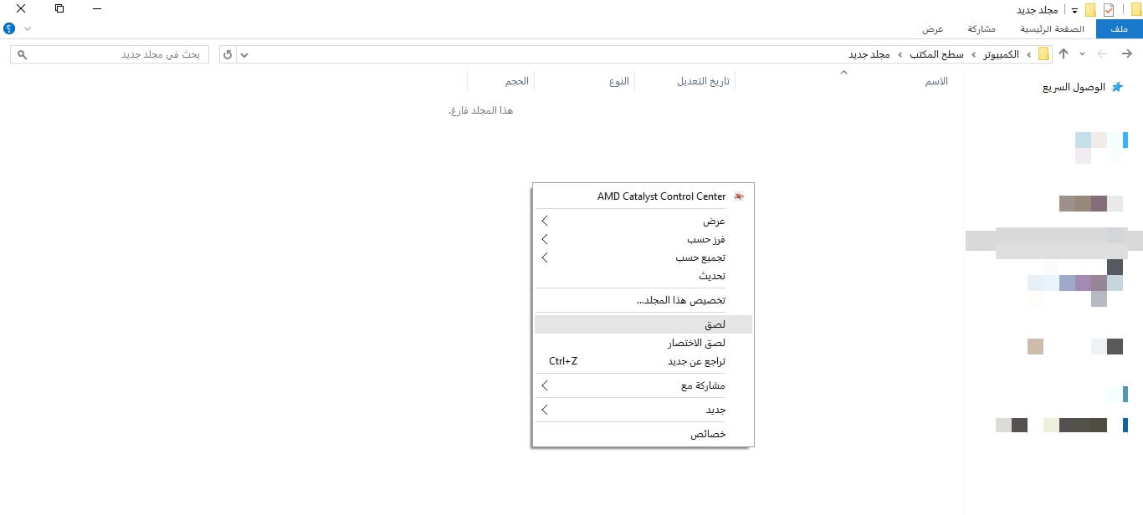Click the window folder icon in title bar corner

(x=1135, y=10)
